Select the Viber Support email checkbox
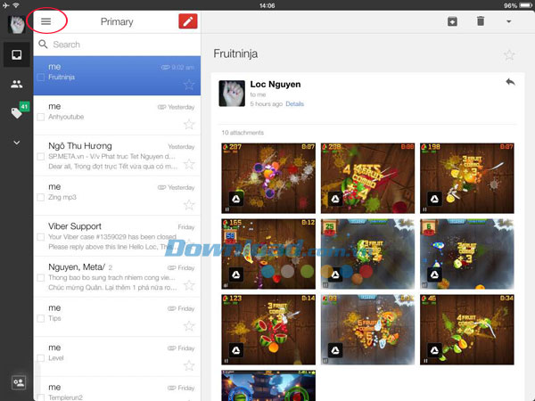This screenshot has width=535, height=401. pyautogui.click(x=41, y=237)
